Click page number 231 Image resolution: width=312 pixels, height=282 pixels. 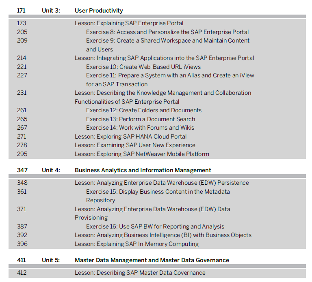(x=22, y=93)
